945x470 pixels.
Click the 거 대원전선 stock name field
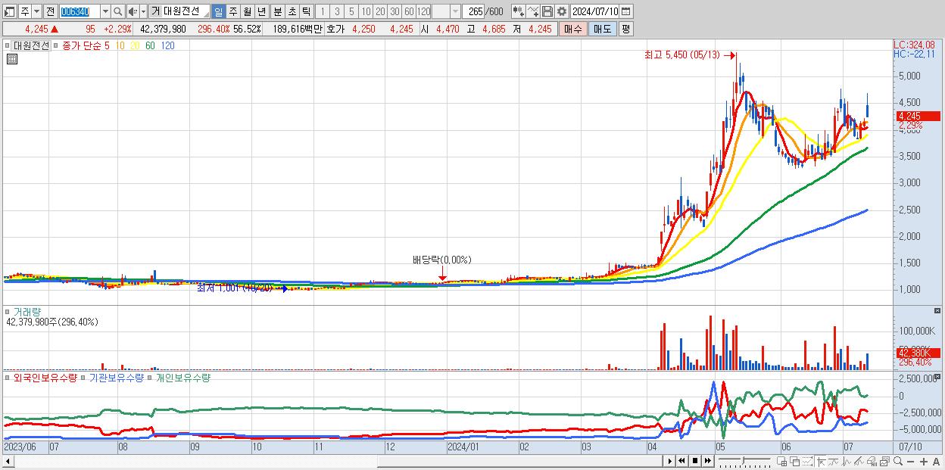click(x=179, y=11)
